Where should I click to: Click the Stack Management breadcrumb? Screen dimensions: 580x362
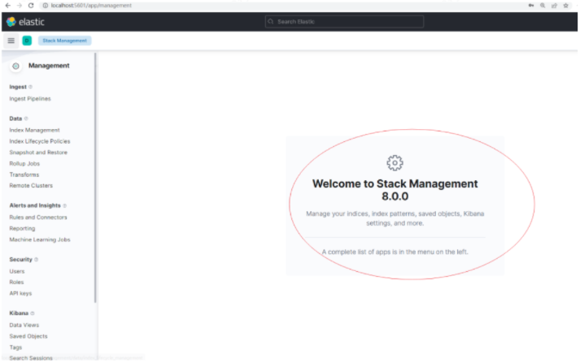coord(65,41)
